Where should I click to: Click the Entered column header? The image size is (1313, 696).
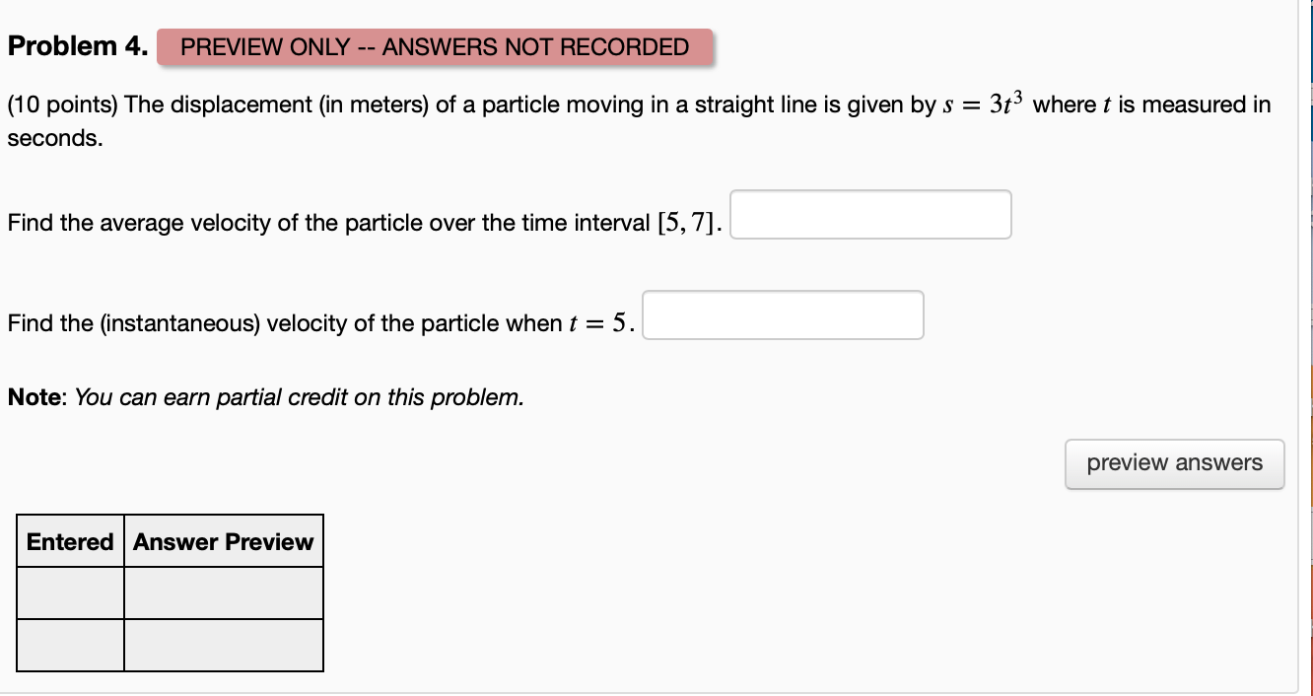(70, 541)
